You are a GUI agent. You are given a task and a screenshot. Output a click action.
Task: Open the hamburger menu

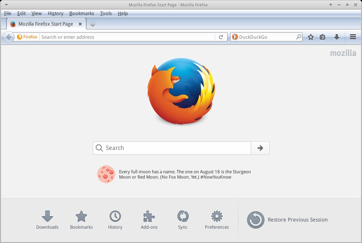(x=353, y=37)
